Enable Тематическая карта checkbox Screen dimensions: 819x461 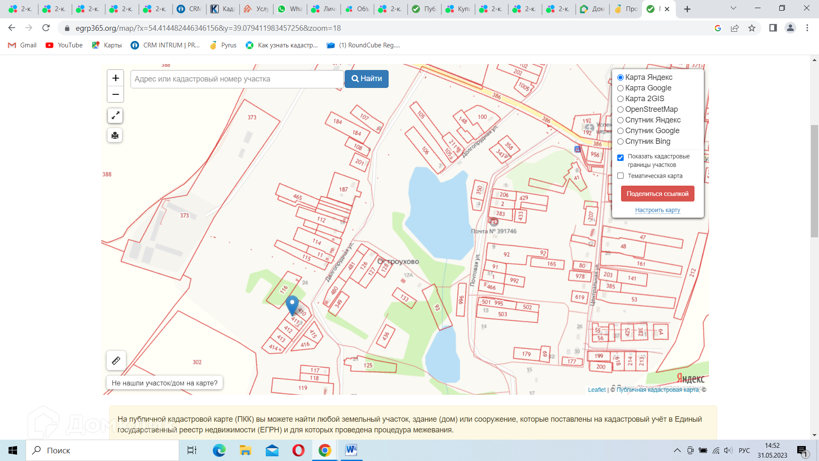click(x=621, y=176)
